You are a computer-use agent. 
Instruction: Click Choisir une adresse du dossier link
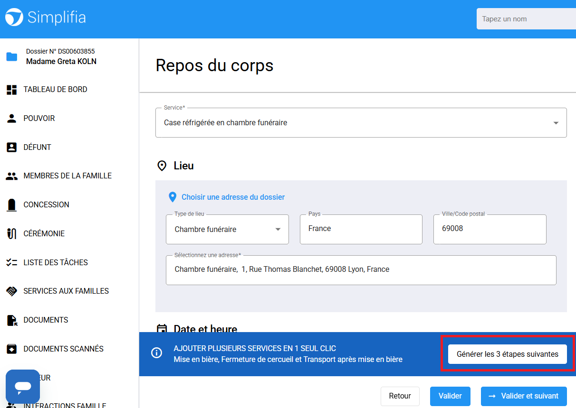pyautogui.click(x=233, y=197)
